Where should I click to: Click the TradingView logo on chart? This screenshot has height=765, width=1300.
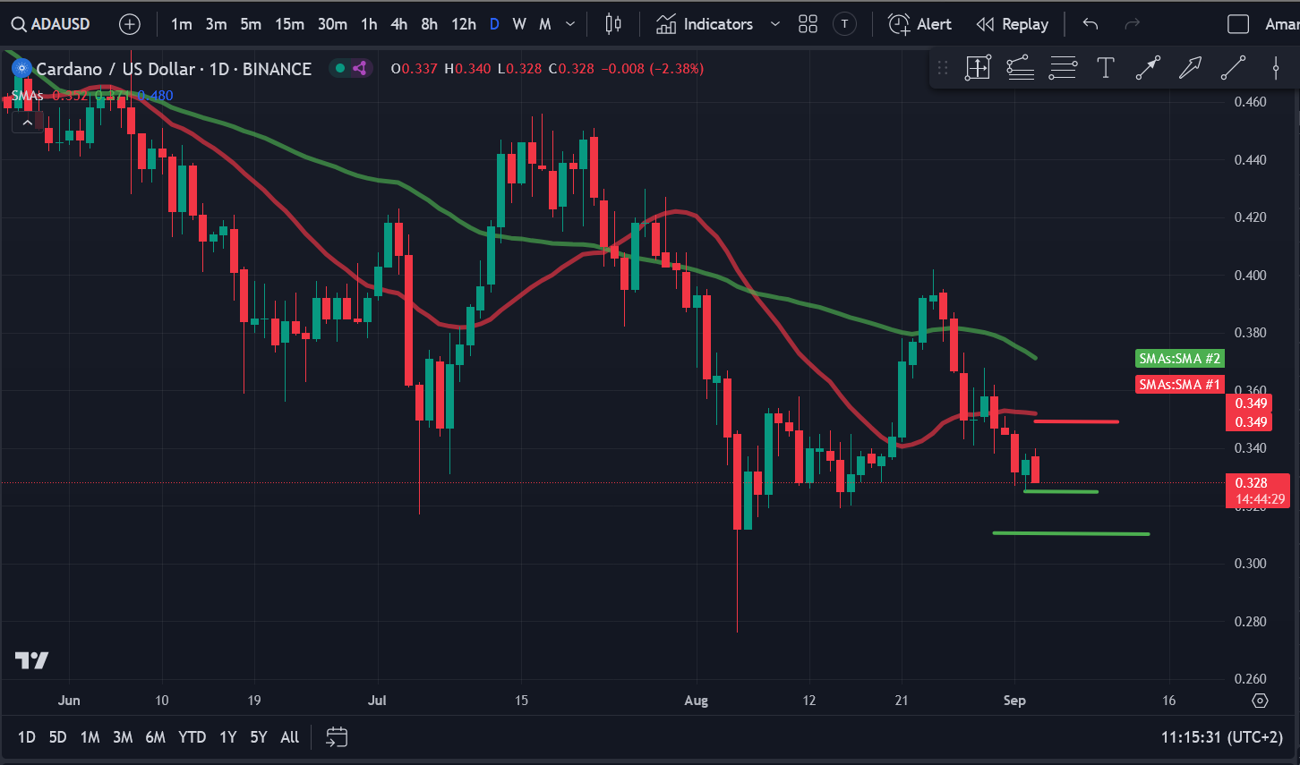coord(32,660)
